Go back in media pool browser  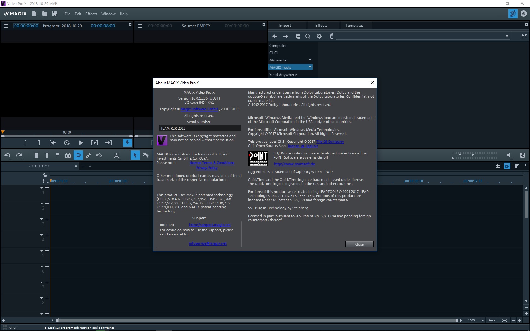point(275,36)
